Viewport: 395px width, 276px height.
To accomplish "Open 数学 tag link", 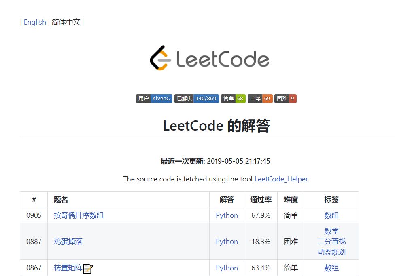I will (331, 231).
